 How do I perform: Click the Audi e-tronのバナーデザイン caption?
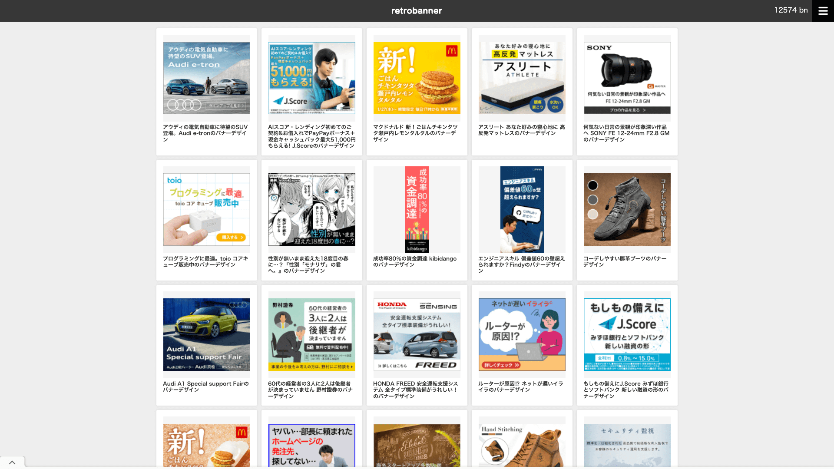coord(205,133)
